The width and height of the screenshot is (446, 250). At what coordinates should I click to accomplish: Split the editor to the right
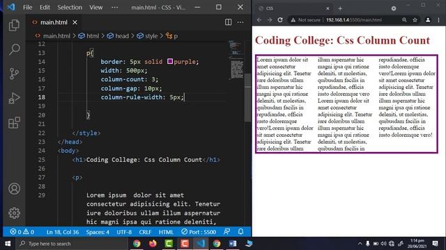click(x=228, y=22)
